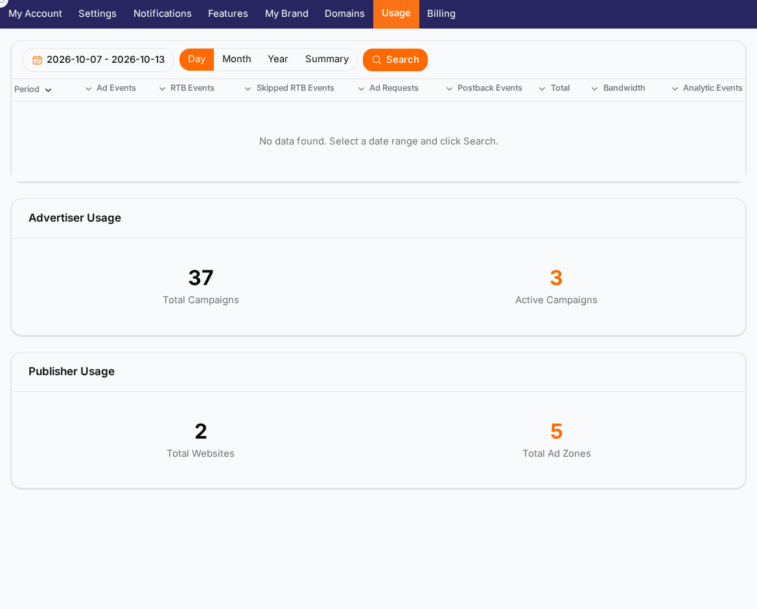Click the chevron beside Skipped RTB Events
Viewport: 757px width, 609px height.
click(x=248, y=89)
